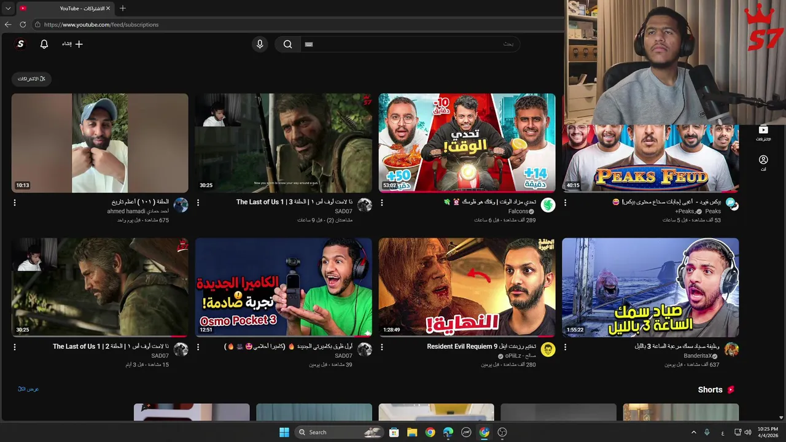Open options menu for Peaks Feud video
Viewport: 786px width, 442px height.
pyautogui.click(x=565, y=203)
